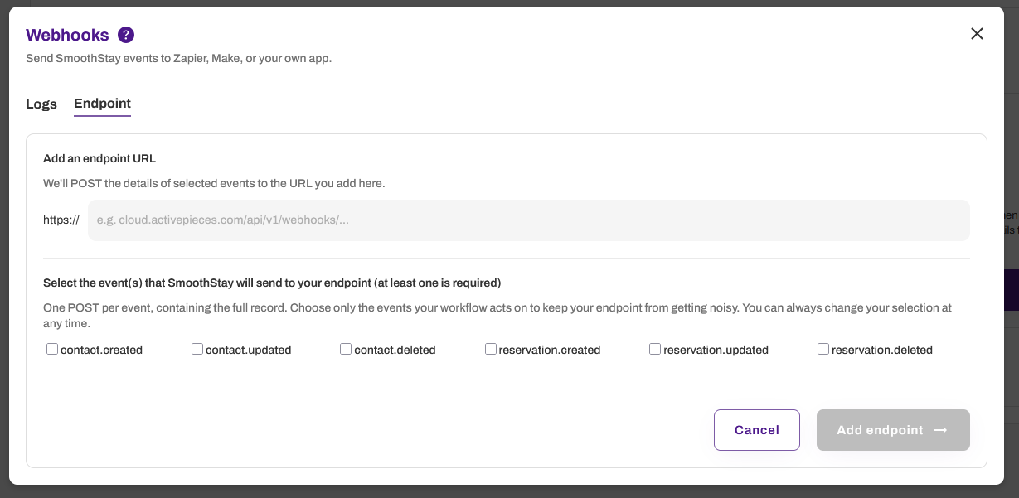This screenshot has width=1019, height=498.
Task: Mark the reservation.deleted checkbox
Action: 823,349
